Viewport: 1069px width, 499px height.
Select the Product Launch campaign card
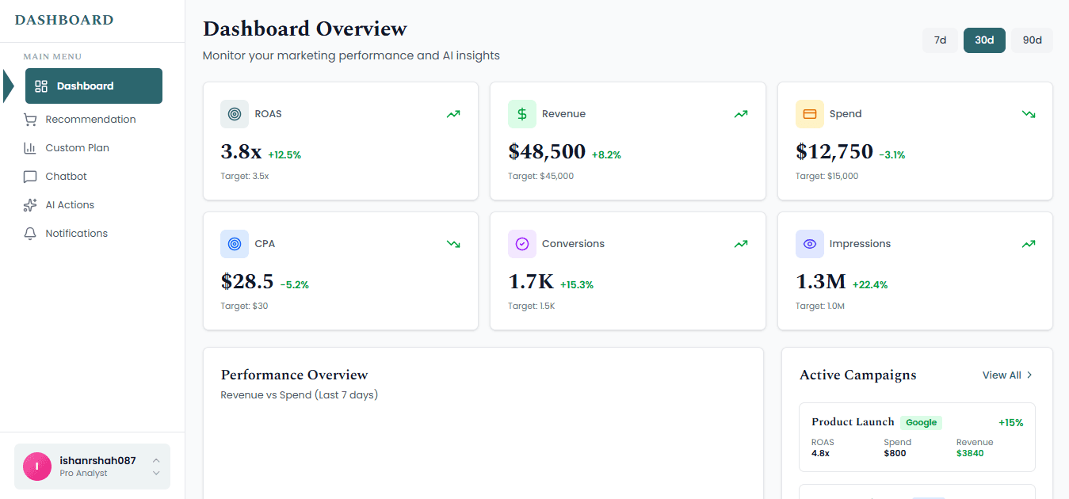pos(916,436)
